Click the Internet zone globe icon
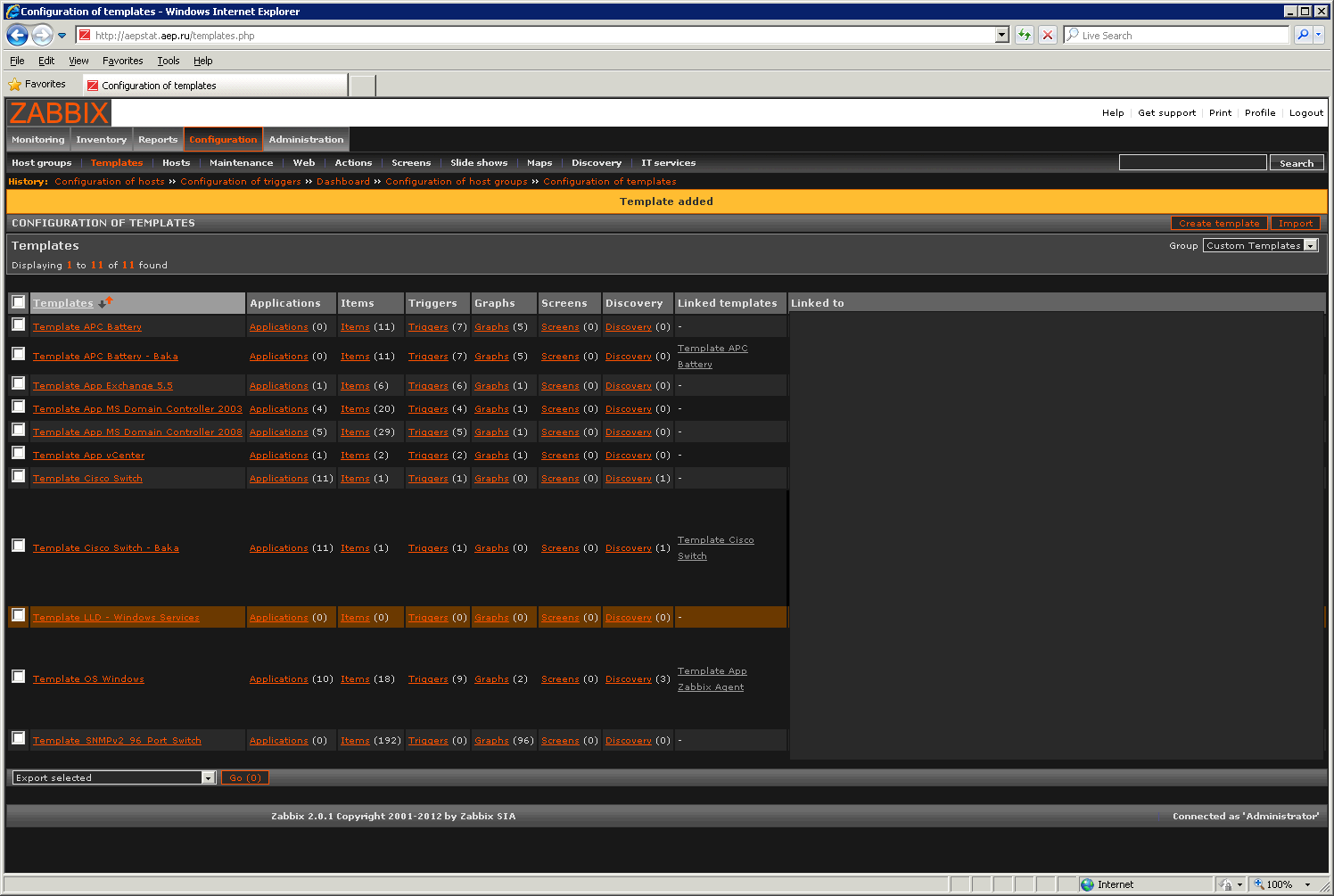Screen dimensions: 1334x896 coord(1087,884)
